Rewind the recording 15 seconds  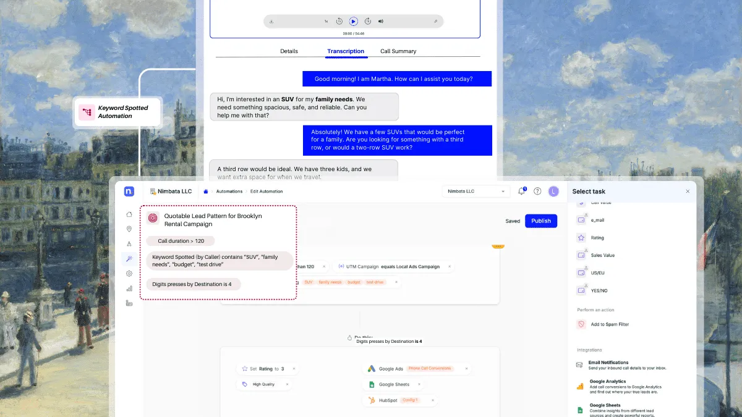click(339, 21)
